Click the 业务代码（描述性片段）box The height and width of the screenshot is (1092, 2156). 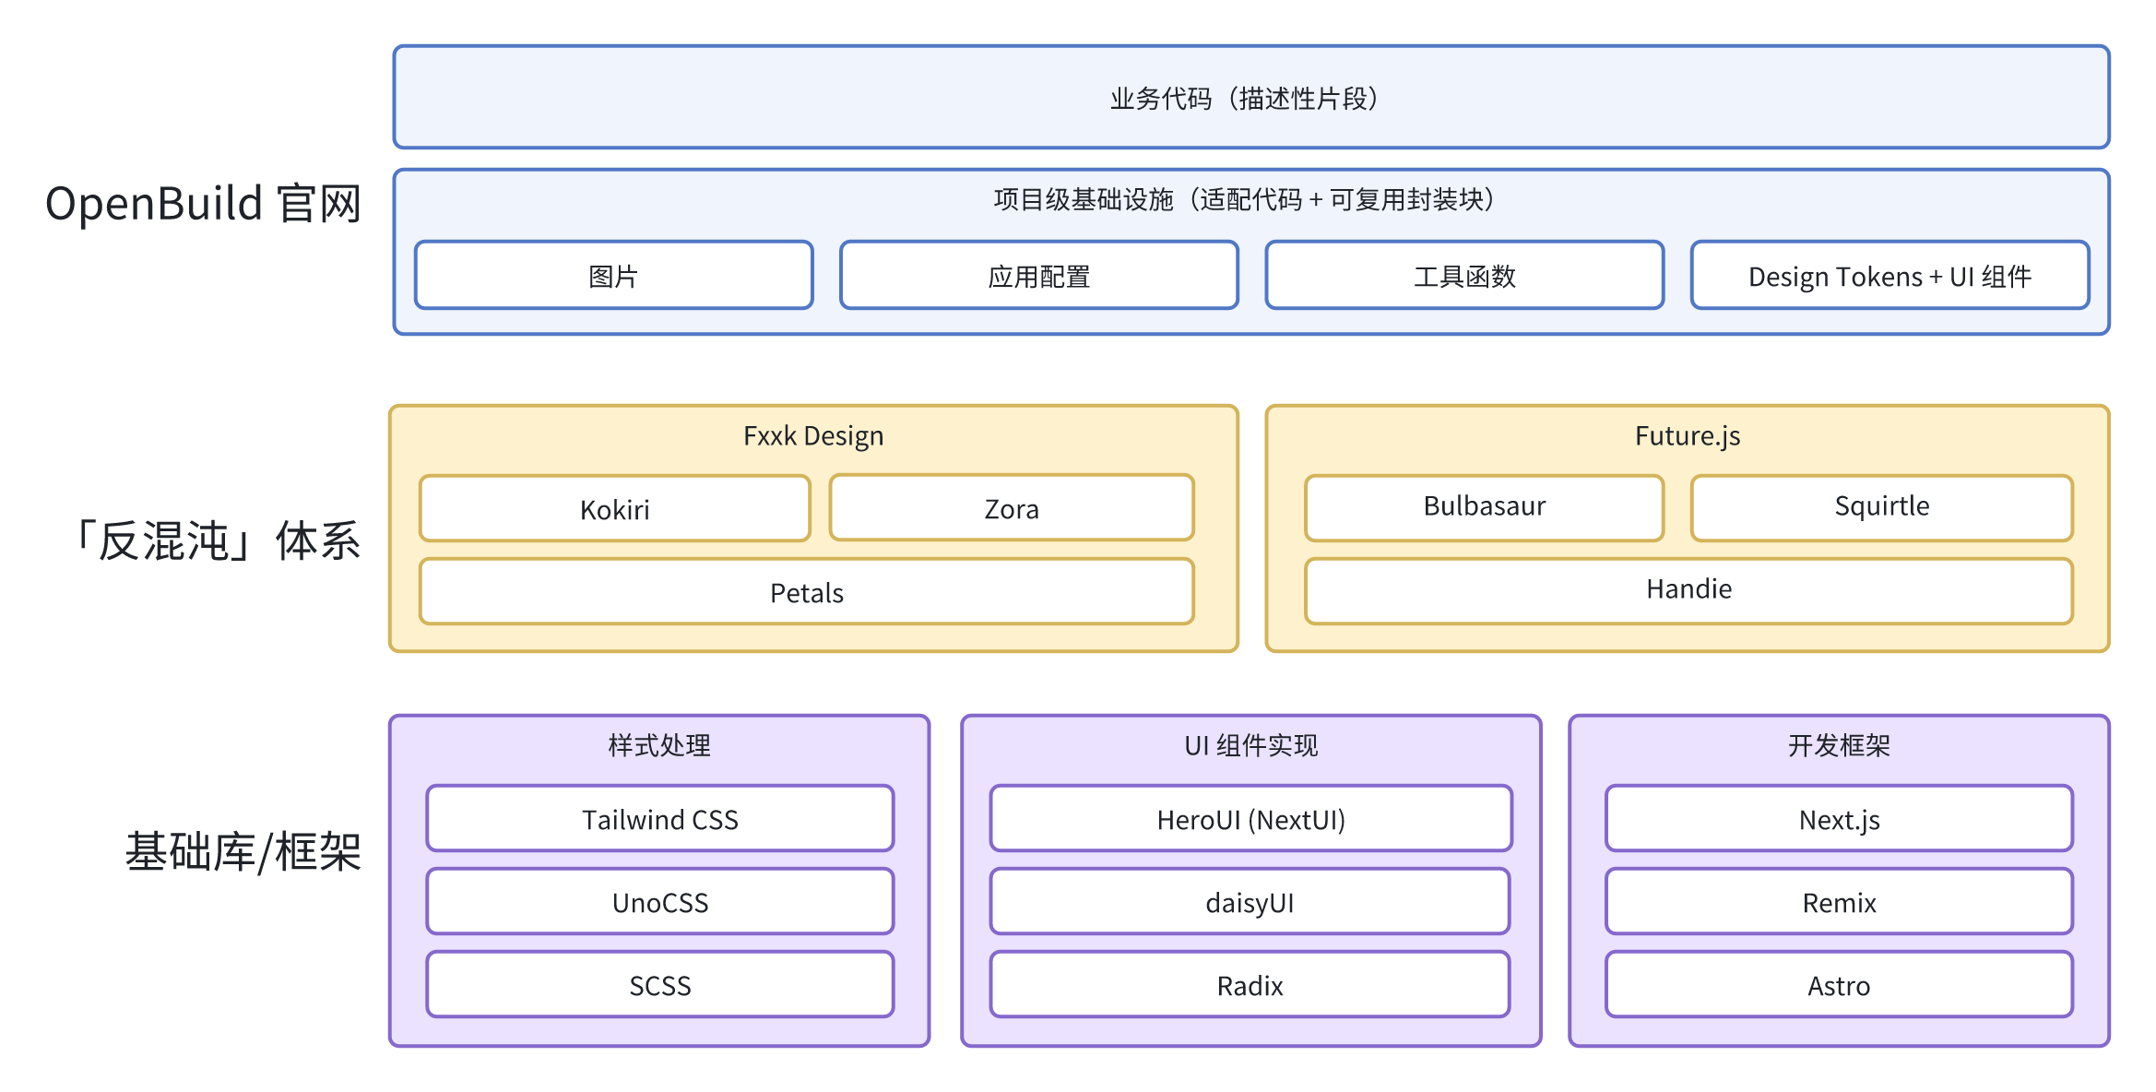(1250, 97)
